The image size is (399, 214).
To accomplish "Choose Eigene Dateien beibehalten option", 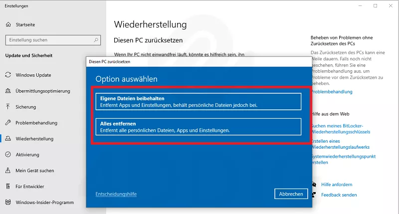I will pyautogui.click(x=198, y=101).
